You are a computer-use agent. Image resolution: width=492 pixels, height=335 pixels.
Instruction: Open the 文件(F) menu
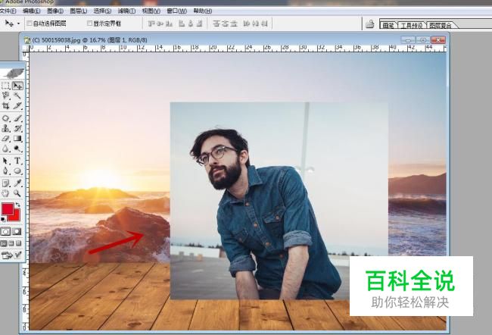point(8,11)
